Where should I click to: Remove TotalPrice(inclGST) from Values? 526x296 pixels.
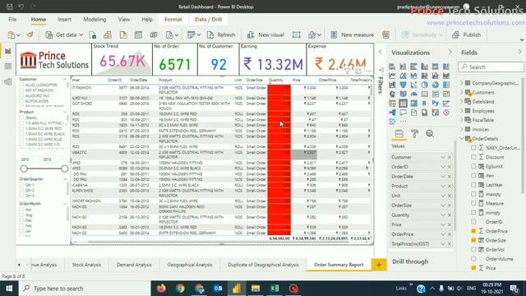(450, 244)
